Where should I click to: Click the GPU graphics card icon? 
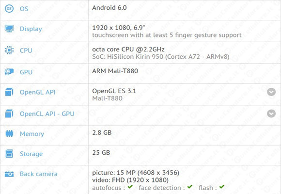[x=9, y=72]
